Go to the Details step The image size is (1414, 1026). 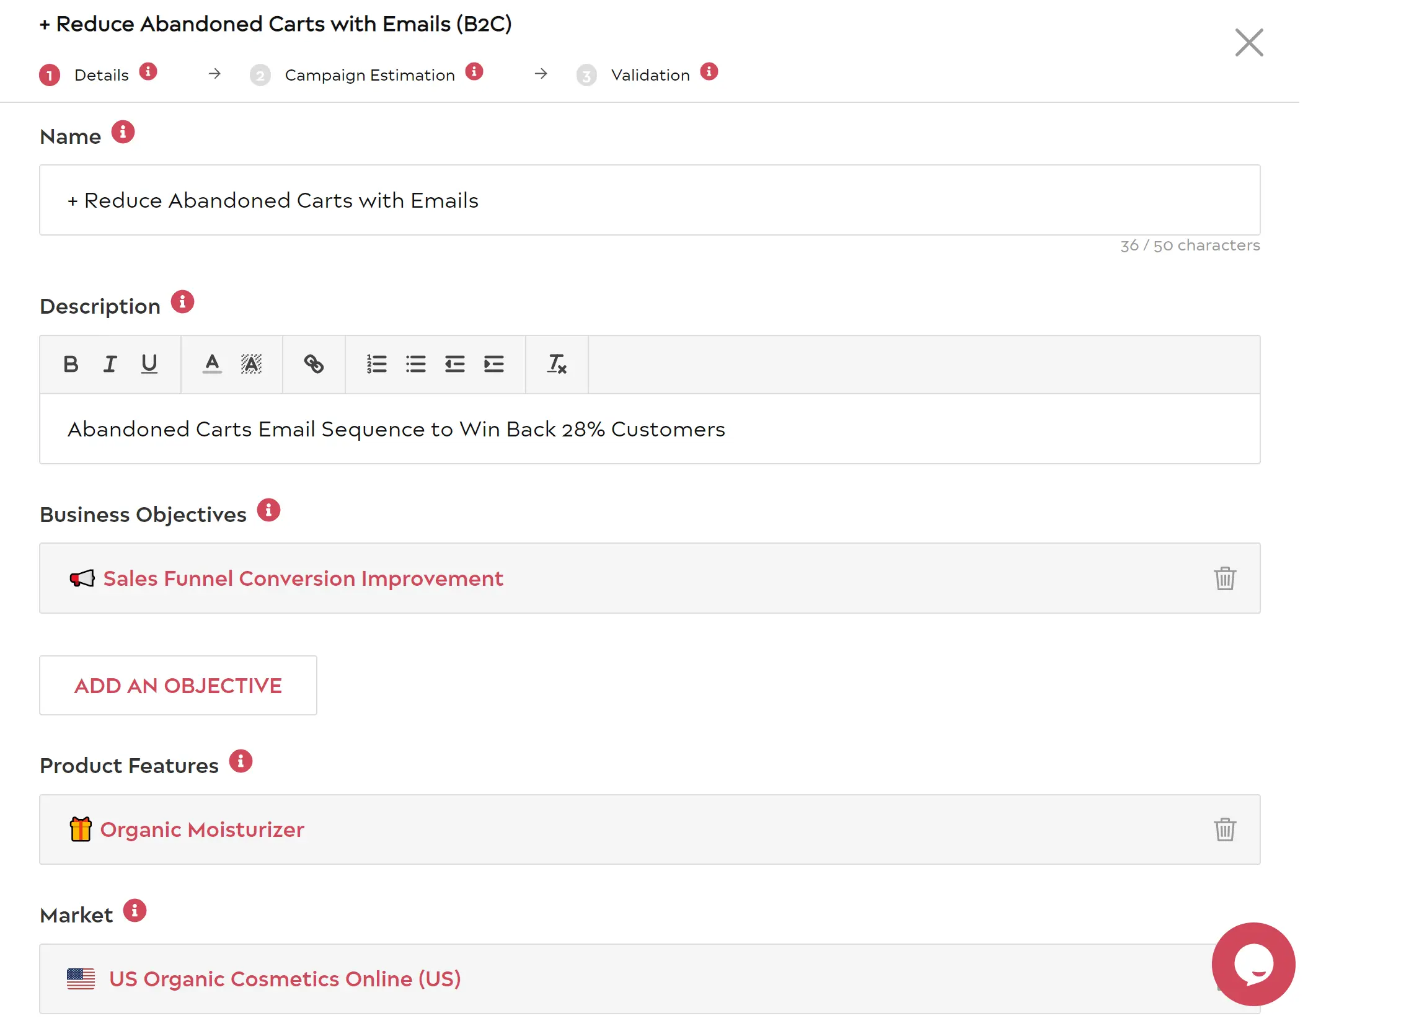tap(102, 76)
